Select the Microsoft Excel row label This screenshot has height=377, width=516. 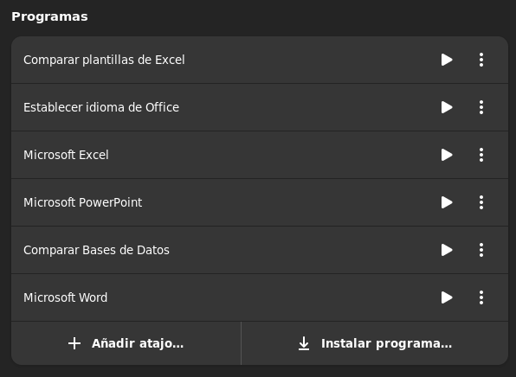[x=66, y=155]
